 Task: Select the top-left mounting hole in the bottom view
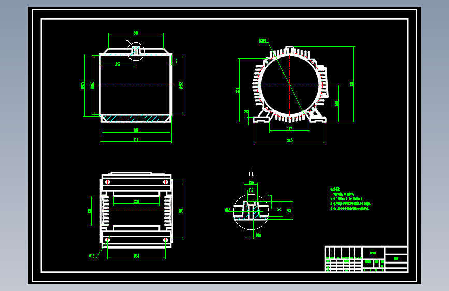(x=107, y=182)
